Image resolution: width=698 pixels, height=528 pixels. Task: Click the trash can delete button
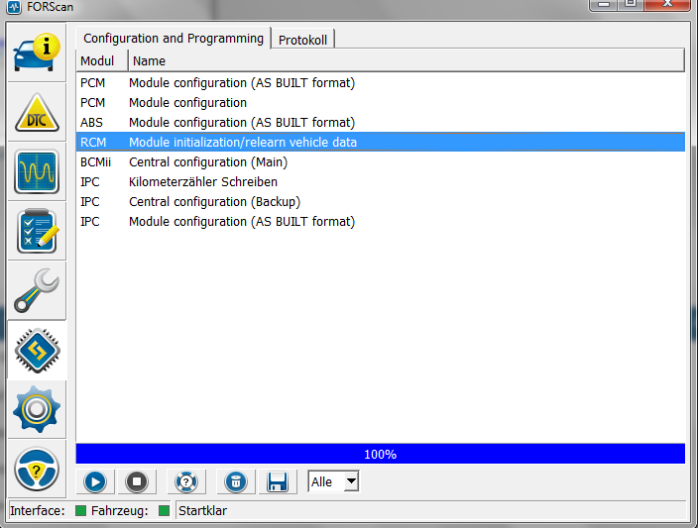(234, 482)
